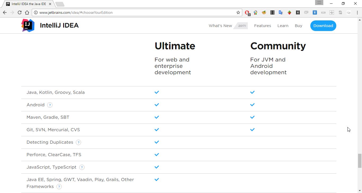
Task: Click the Ultimate edition heading
Action: [175, 46]
